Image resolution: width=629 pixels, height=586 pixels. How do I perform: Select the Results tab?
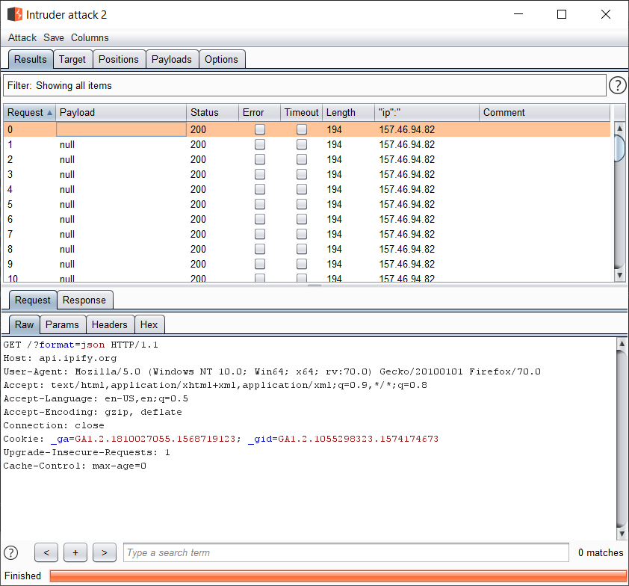tap(31, 59)
